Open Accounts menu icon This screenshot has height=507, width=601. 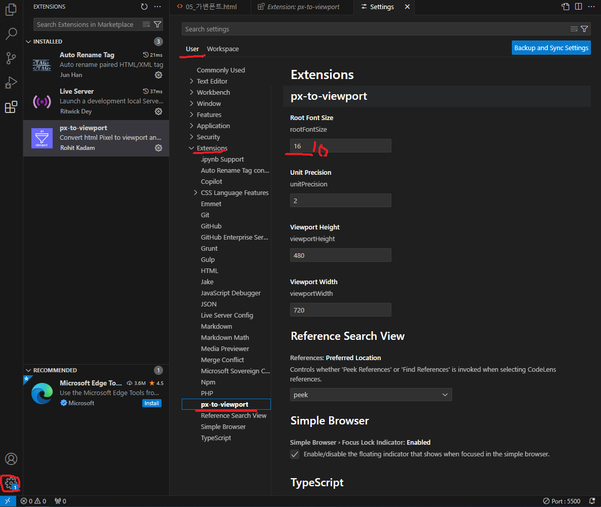[11, 459]
